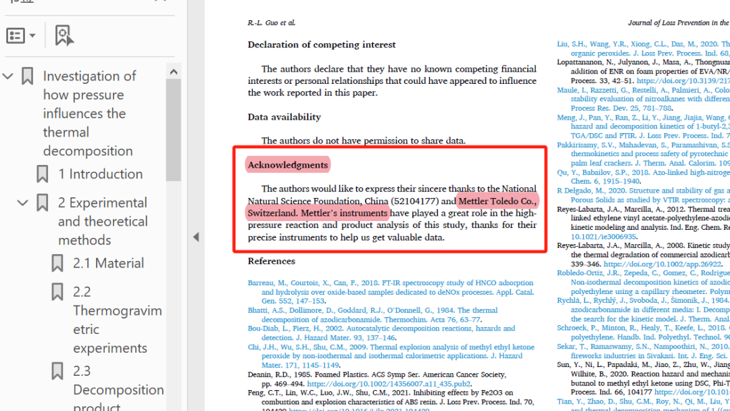Click the find current bookmark icon

[x=64, y=35]
